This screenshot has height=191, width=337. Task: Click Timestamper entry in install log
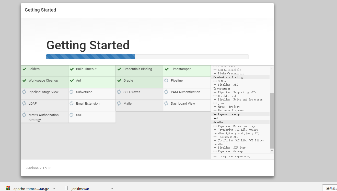pos(222,88)
